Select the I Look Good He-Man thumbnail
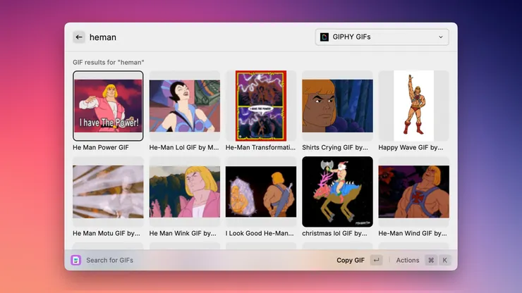Viewport: 522px width, 293px height. [261, 192]
